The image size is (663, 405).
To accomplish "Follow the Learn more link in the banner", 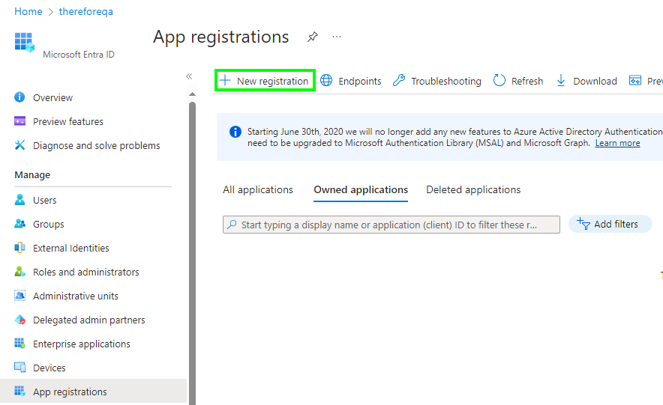I will click(x=617, y=143).
